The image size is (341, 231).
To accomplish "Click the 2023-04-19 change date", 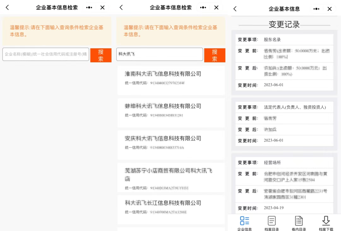I will 273,208.
